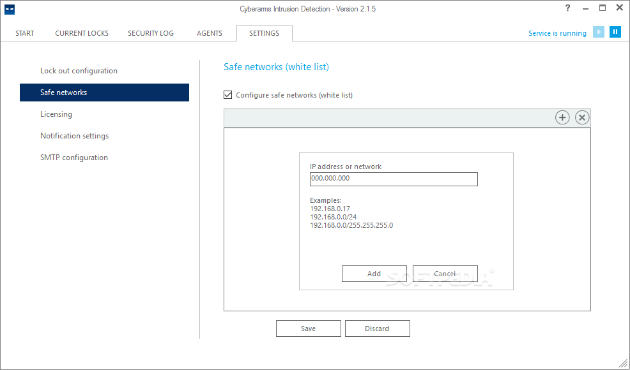The image size is (630, 370).
Task: Click the window resize grip corner
Action: click(623, 363)
